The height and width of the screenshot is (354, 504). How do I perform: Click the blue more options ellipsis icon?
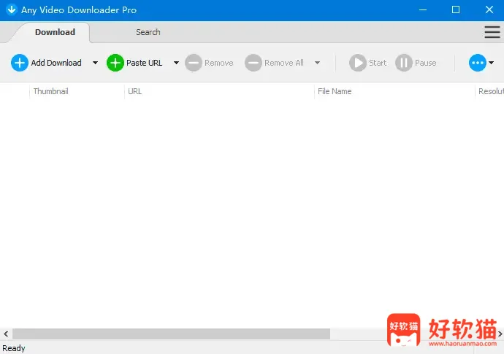coord(477,63)
